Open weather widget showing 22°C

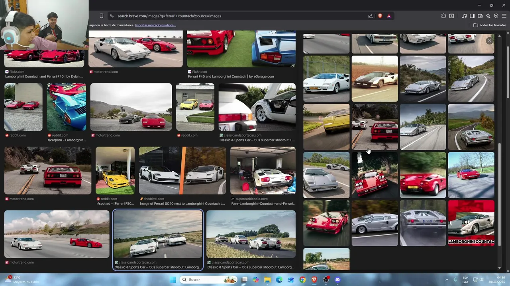[x=23, y=280]
